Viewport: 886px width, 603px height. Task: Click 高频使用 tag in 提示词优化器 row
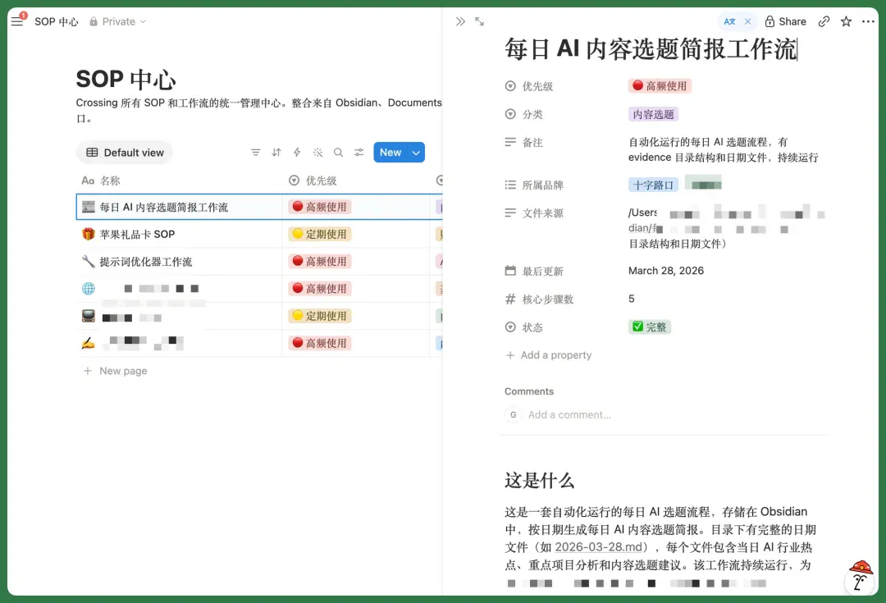click(x=320, y=262)
